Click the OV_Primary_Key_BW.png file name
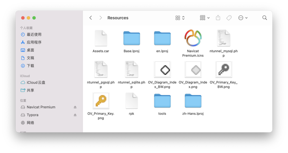This screenshot has height=153, width=288. tap(223, 85)
